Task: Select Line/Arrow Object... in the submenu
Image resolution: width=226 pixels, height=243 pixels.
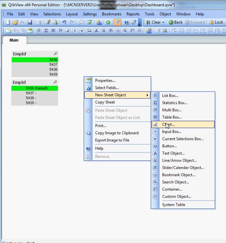Action: (183, 160)
